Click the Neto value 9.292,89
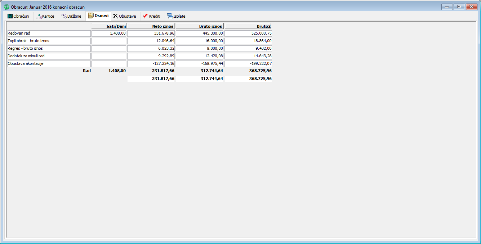The height and width of the screenshot is (244, 481). pos(151,56)
